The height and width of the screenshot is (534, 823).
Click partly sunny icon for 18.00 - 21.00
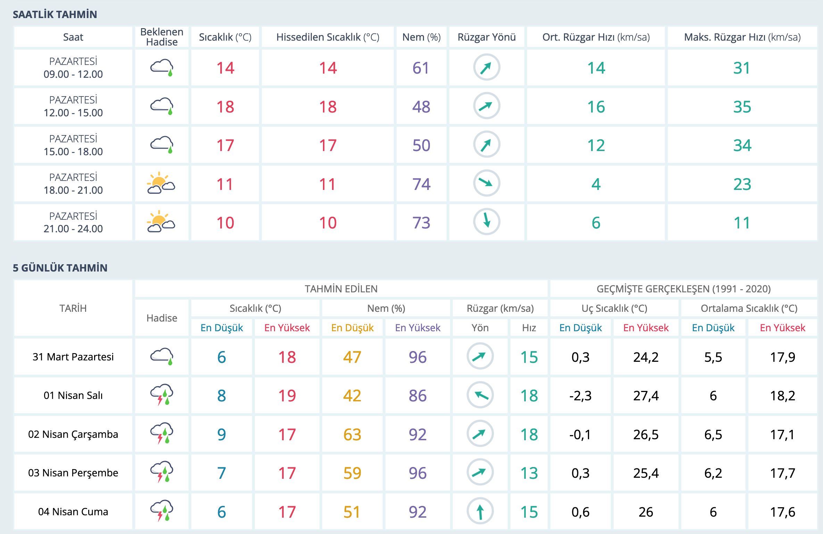pyautogui.click(x=161, y=183)
